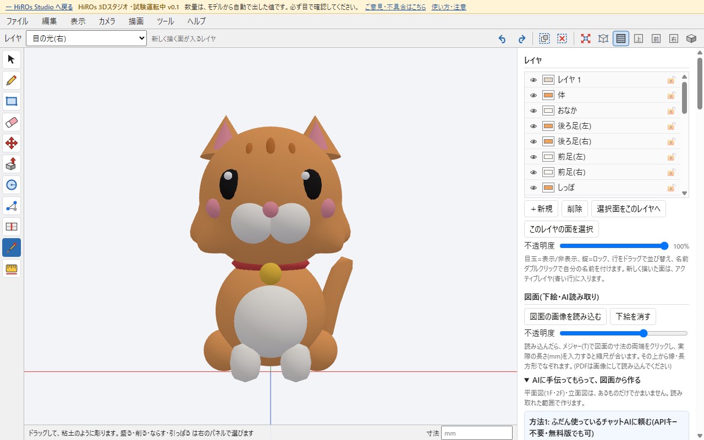Select the push/pull extrude tool
This screenshot has width=704, height=440.
[12, 164]
